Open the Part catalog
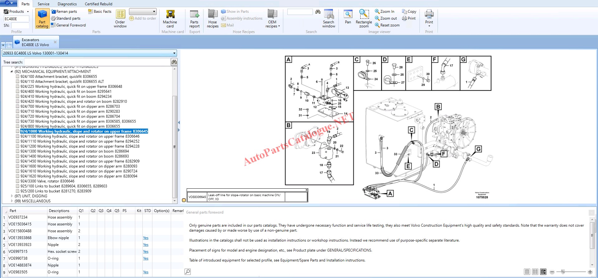 pyautogui.click(x=42, y=19)
